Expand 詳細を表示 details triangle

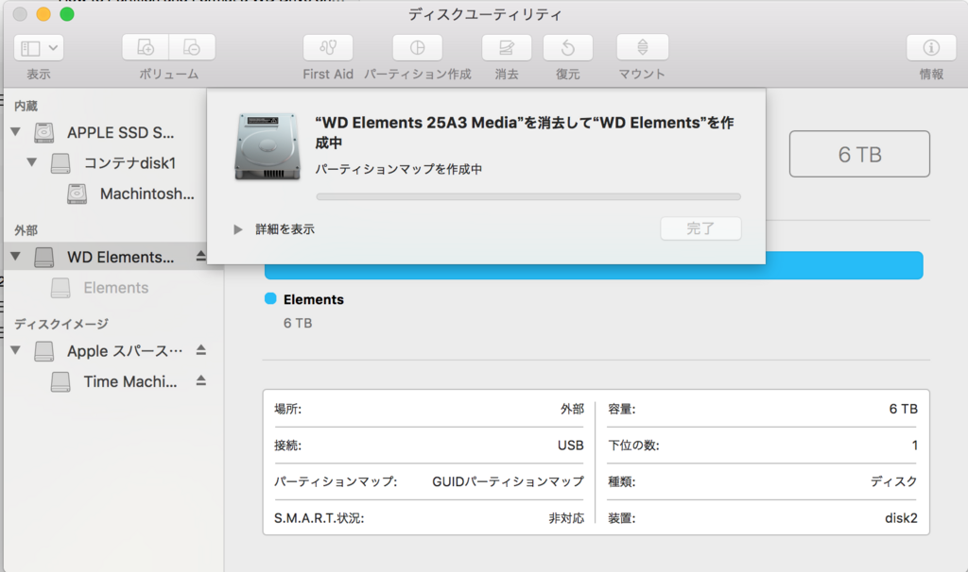tap(237, 229)
